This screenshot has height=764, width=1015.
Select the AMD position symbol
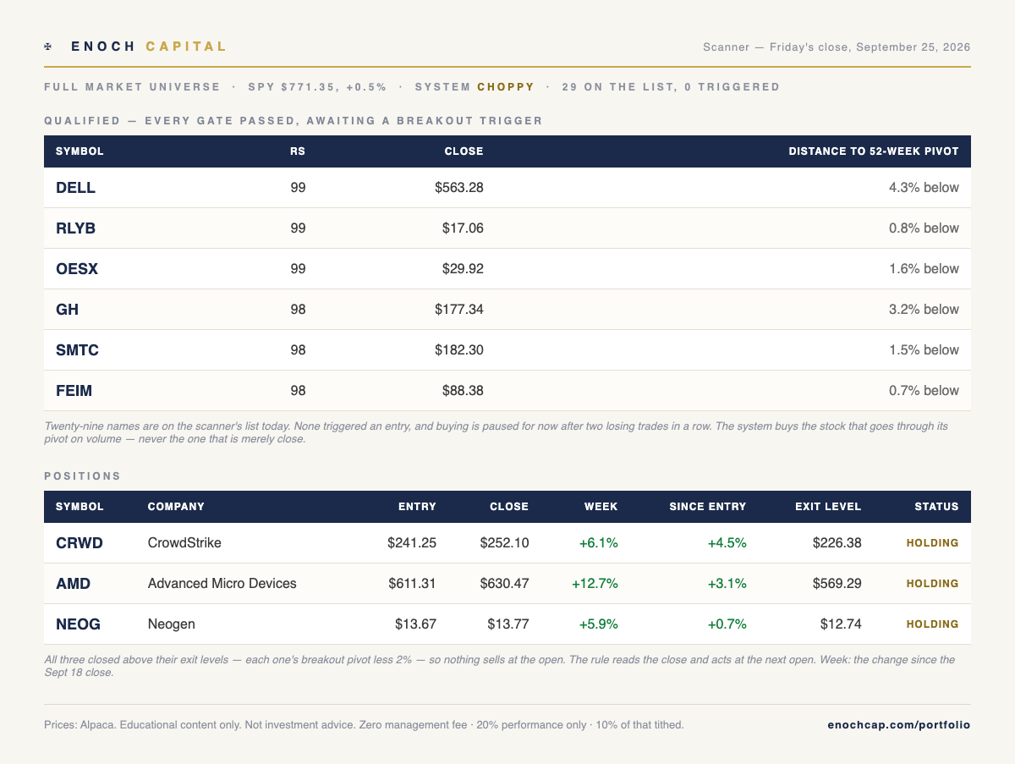click(74, 584)
